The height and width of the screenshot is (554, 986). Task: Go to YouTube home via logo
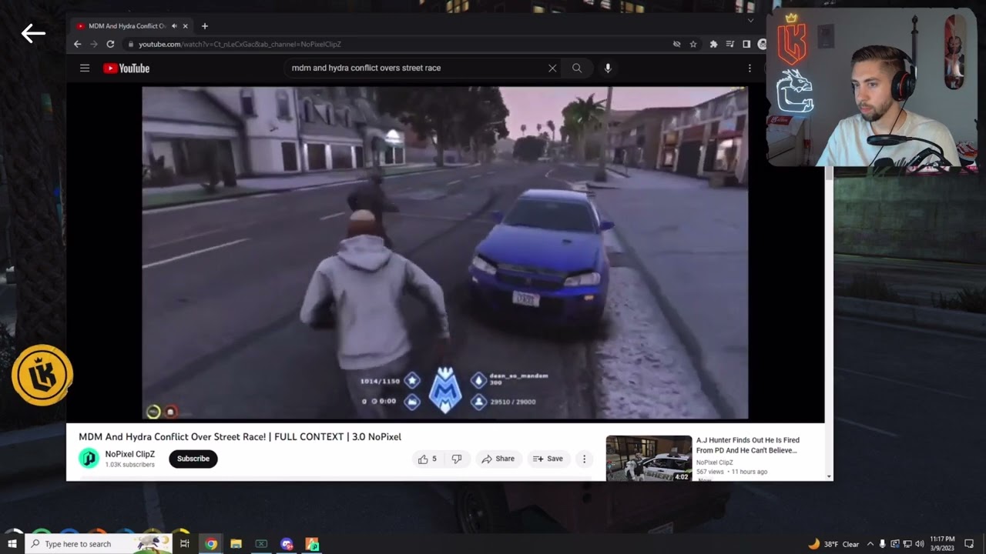coord(126,68)
